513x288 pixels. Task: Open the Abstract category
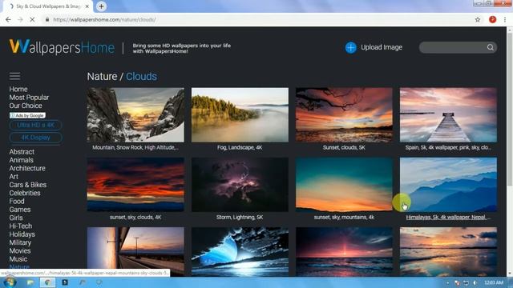point(22,152)
